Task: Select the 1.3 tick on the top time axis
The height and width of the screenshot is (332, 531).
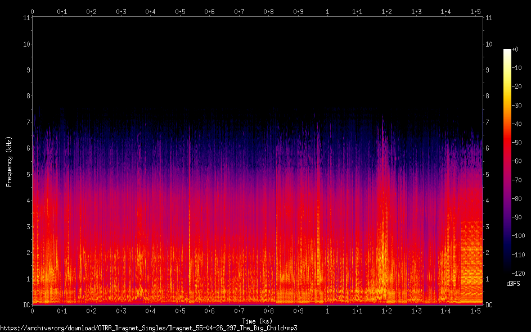Action: pos(416,11)
